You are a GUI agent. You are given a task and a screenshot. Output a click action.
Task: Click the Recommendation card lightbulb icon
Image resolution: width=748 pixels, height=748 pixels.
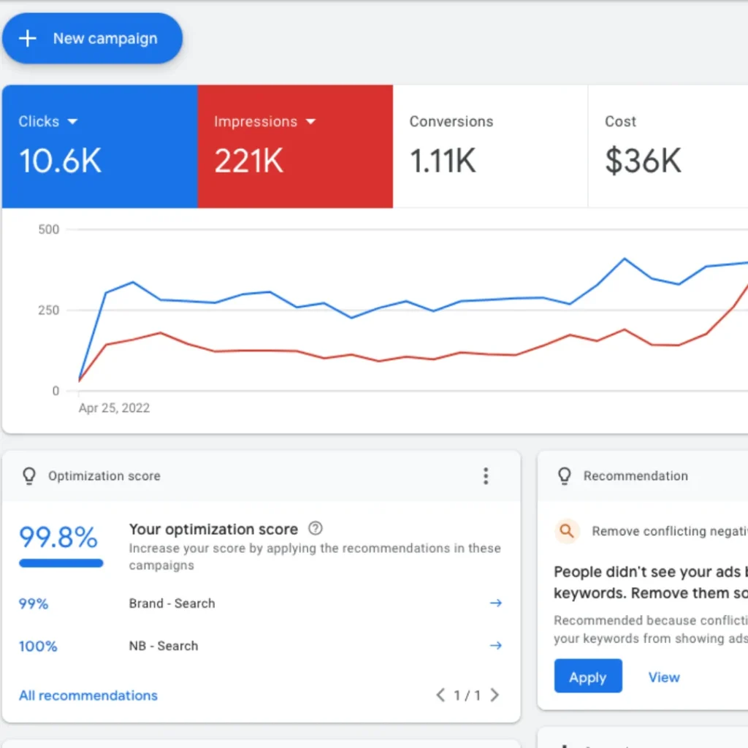pyautogui.click(x=564, y=476)
